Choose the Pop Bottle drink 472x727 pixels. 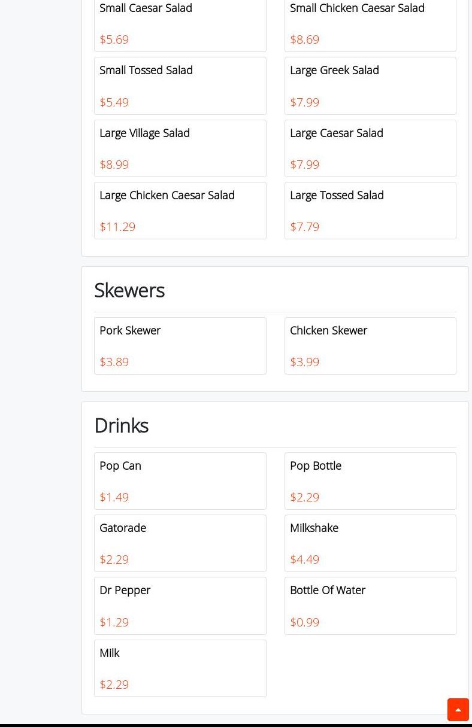point(370,481)
